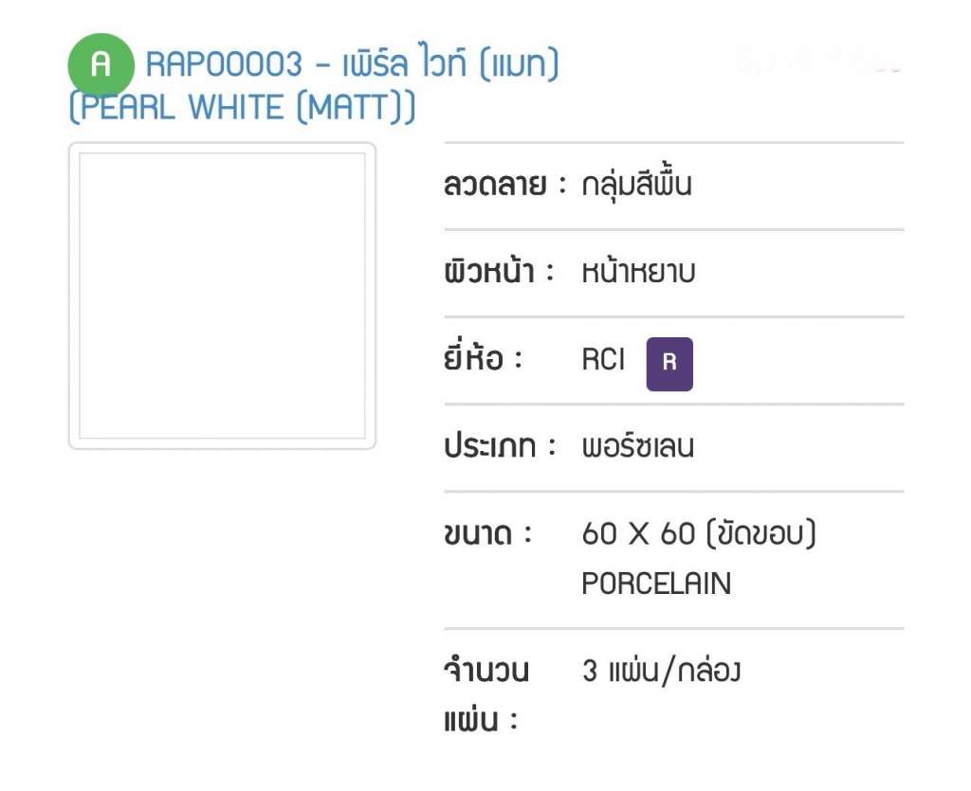Open the RAP00003 product code link
Screen dimensions: 971x791
(x=224, y=64)
